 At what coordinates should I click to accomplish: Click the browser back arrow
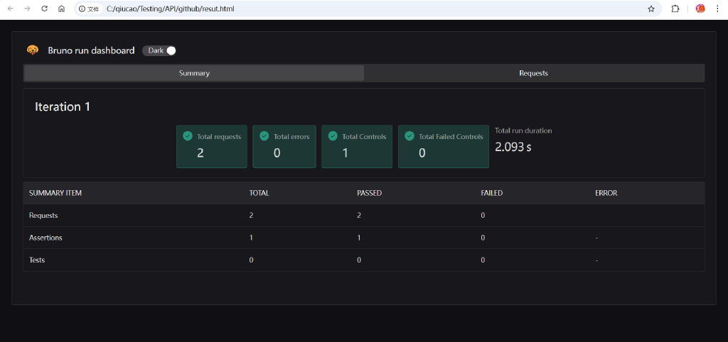coord(10,9)
